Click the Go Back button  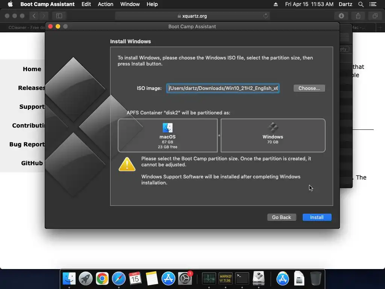pyautogui.click(x=281, y=217)
